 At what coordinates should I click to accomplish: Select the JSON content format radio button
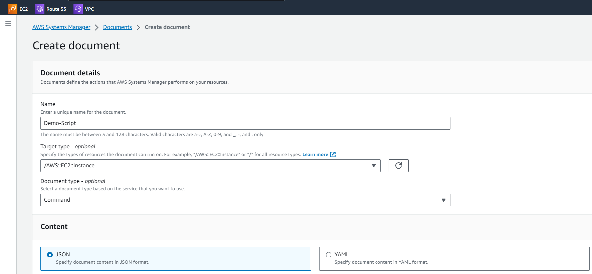pyautogui.click(x=50, y=255)
